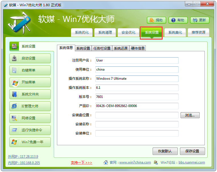Click the empty 安装名称 field

137,124
